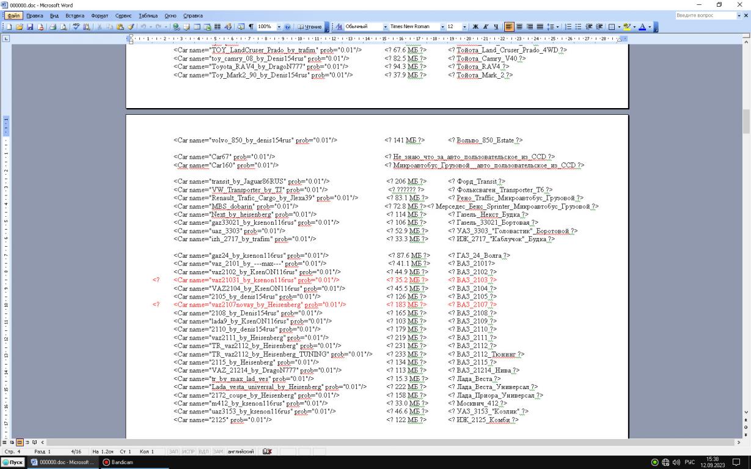
Task: Click the Чтение reading mode button
Action: (x=310, y=27)
